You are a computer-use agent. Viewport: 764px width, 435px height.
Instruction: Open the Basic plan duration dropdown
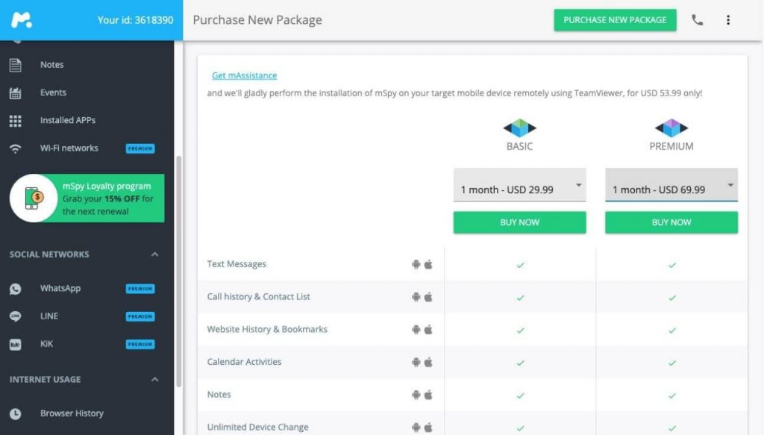[519, 185]
